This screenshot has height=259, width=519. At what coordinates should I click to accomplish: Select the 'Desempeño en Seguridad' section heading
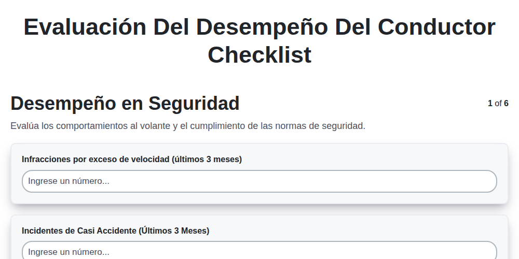(125, 104)
